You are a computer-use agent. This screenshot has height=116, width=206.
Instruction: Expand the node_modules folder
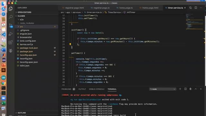click(x=27, y=23)
